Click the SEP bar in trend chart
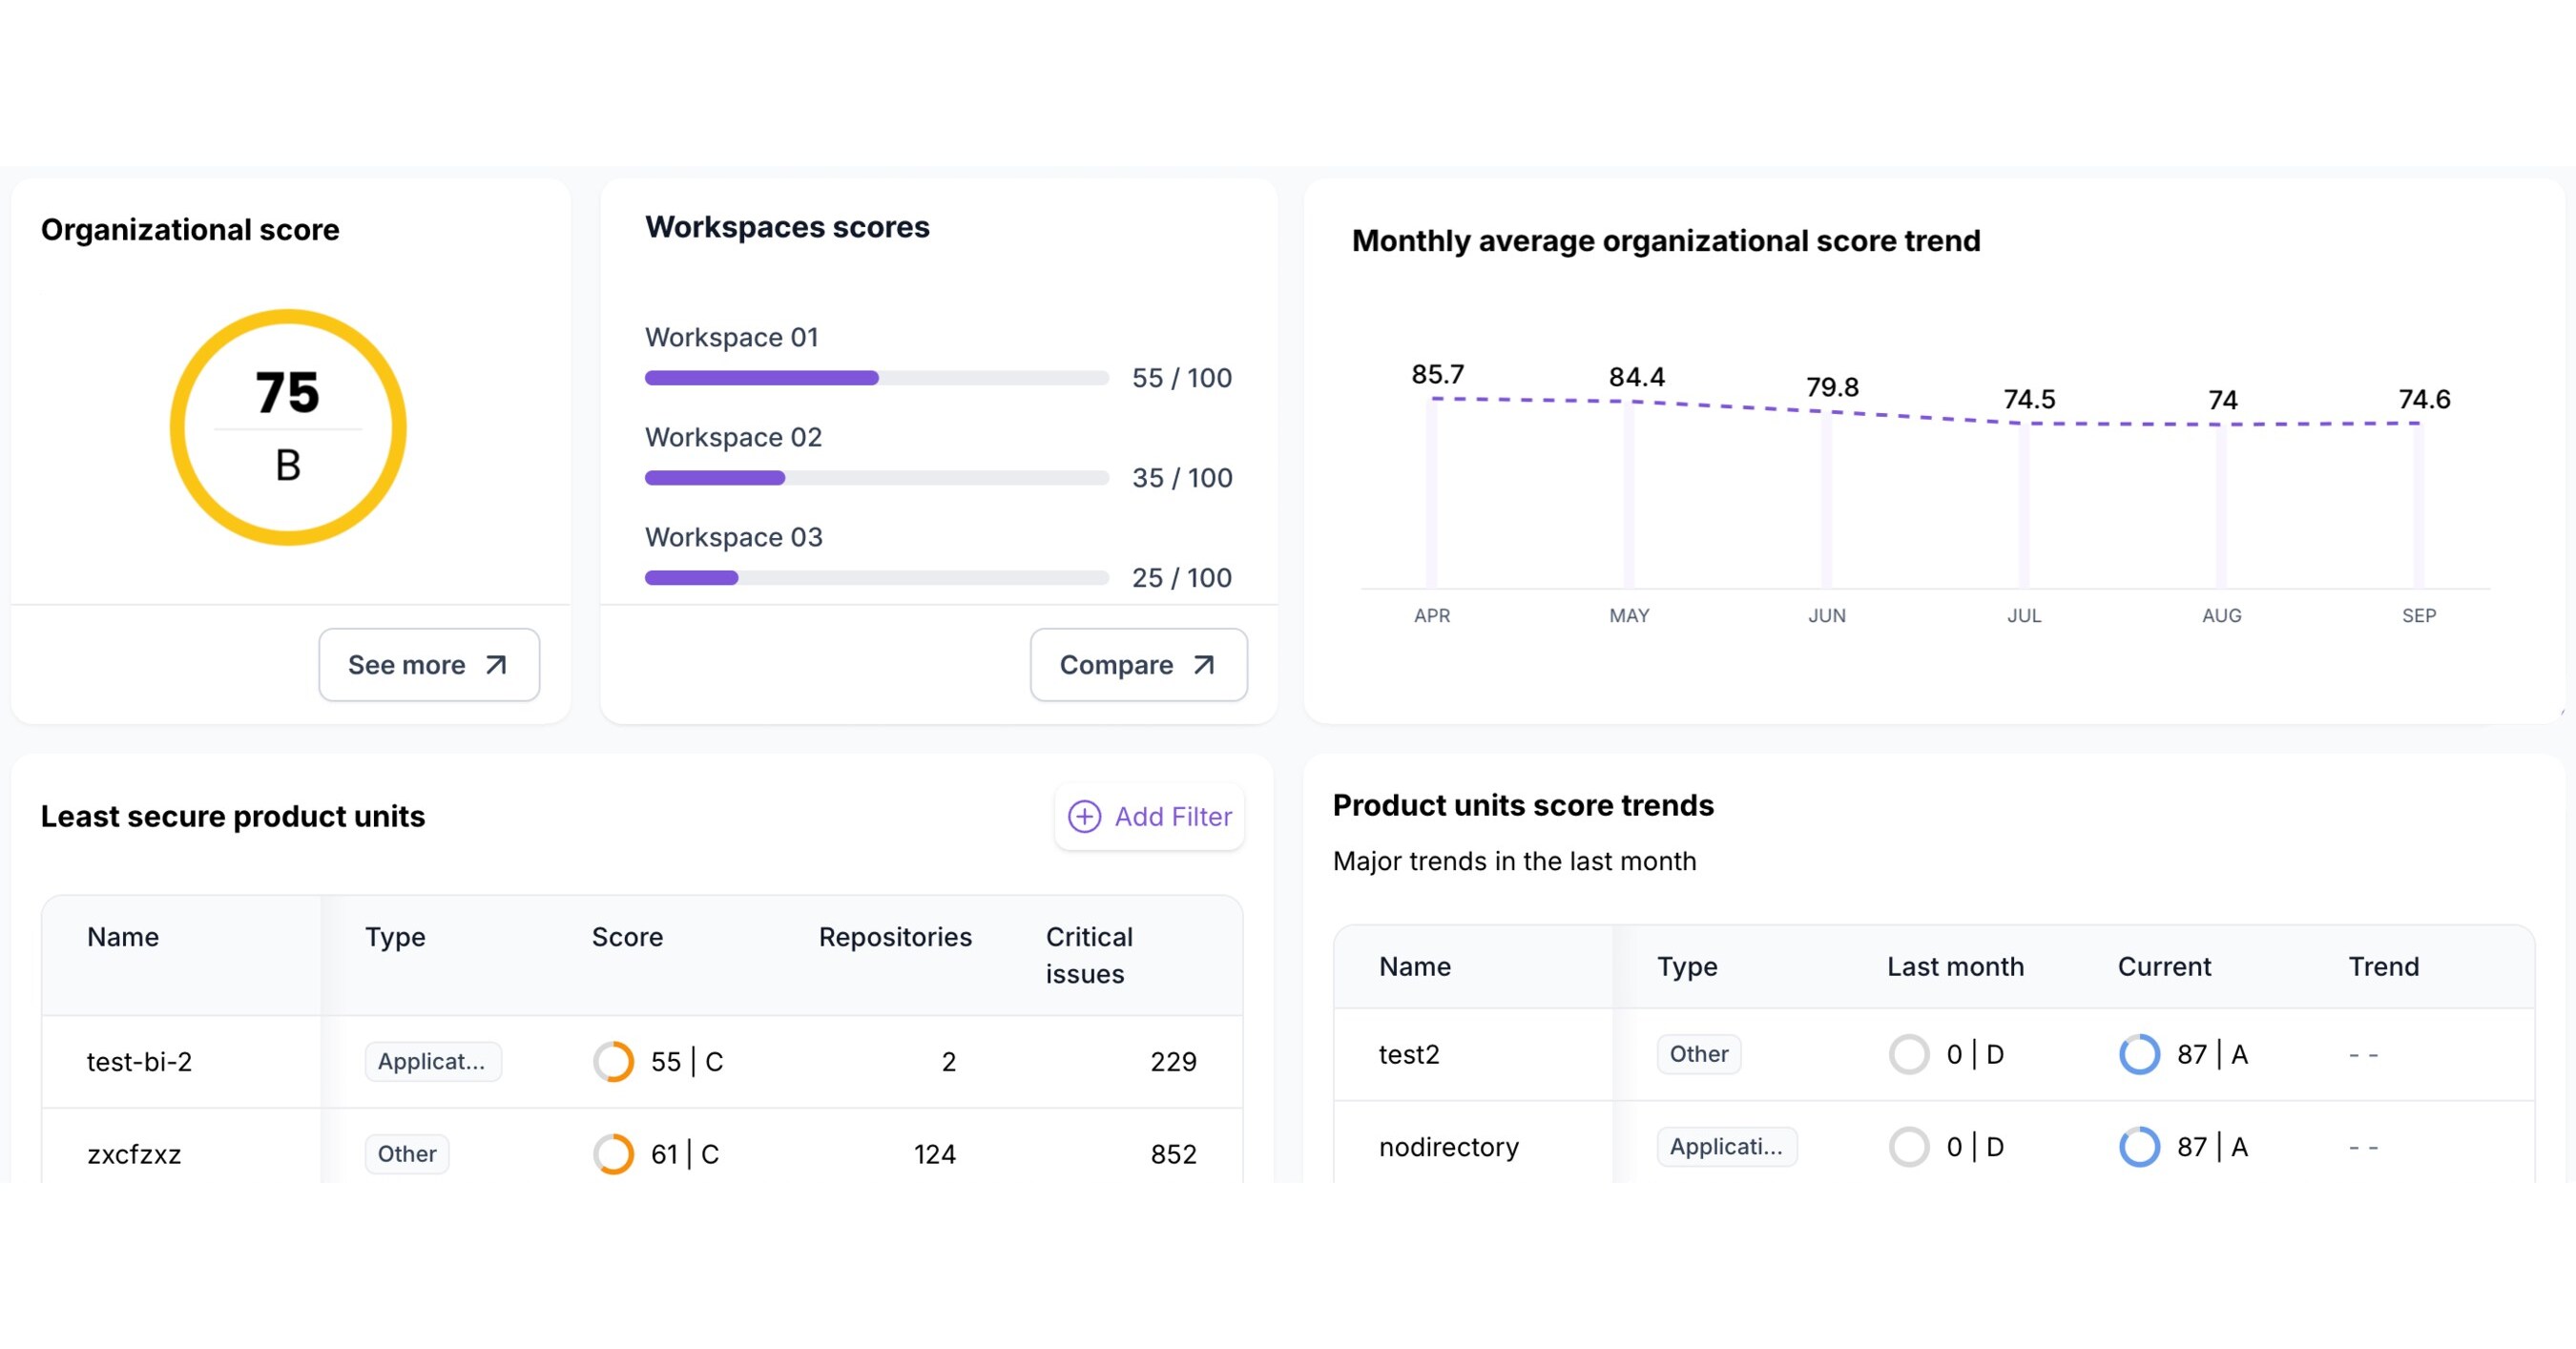This screenshot has height=1349, width=2576. click(2419, 505)
